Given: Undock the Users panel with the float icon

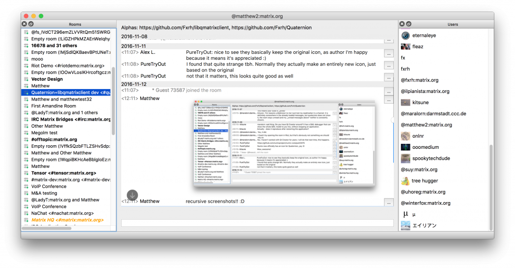Looking at the screenshot, I should (408, 24).
